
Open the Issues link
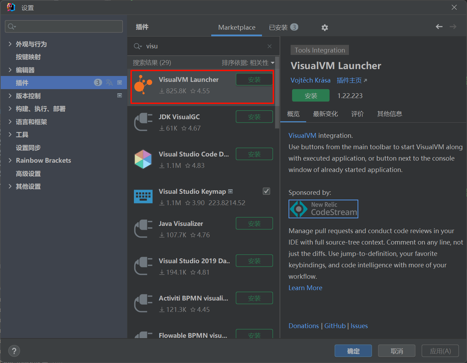(x=359, y=326)
